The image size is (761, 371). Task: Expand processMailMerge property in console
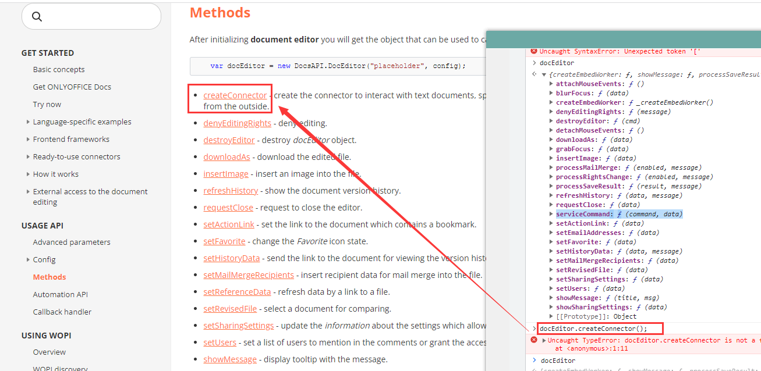pyautogui.click(x=551, y=167)
